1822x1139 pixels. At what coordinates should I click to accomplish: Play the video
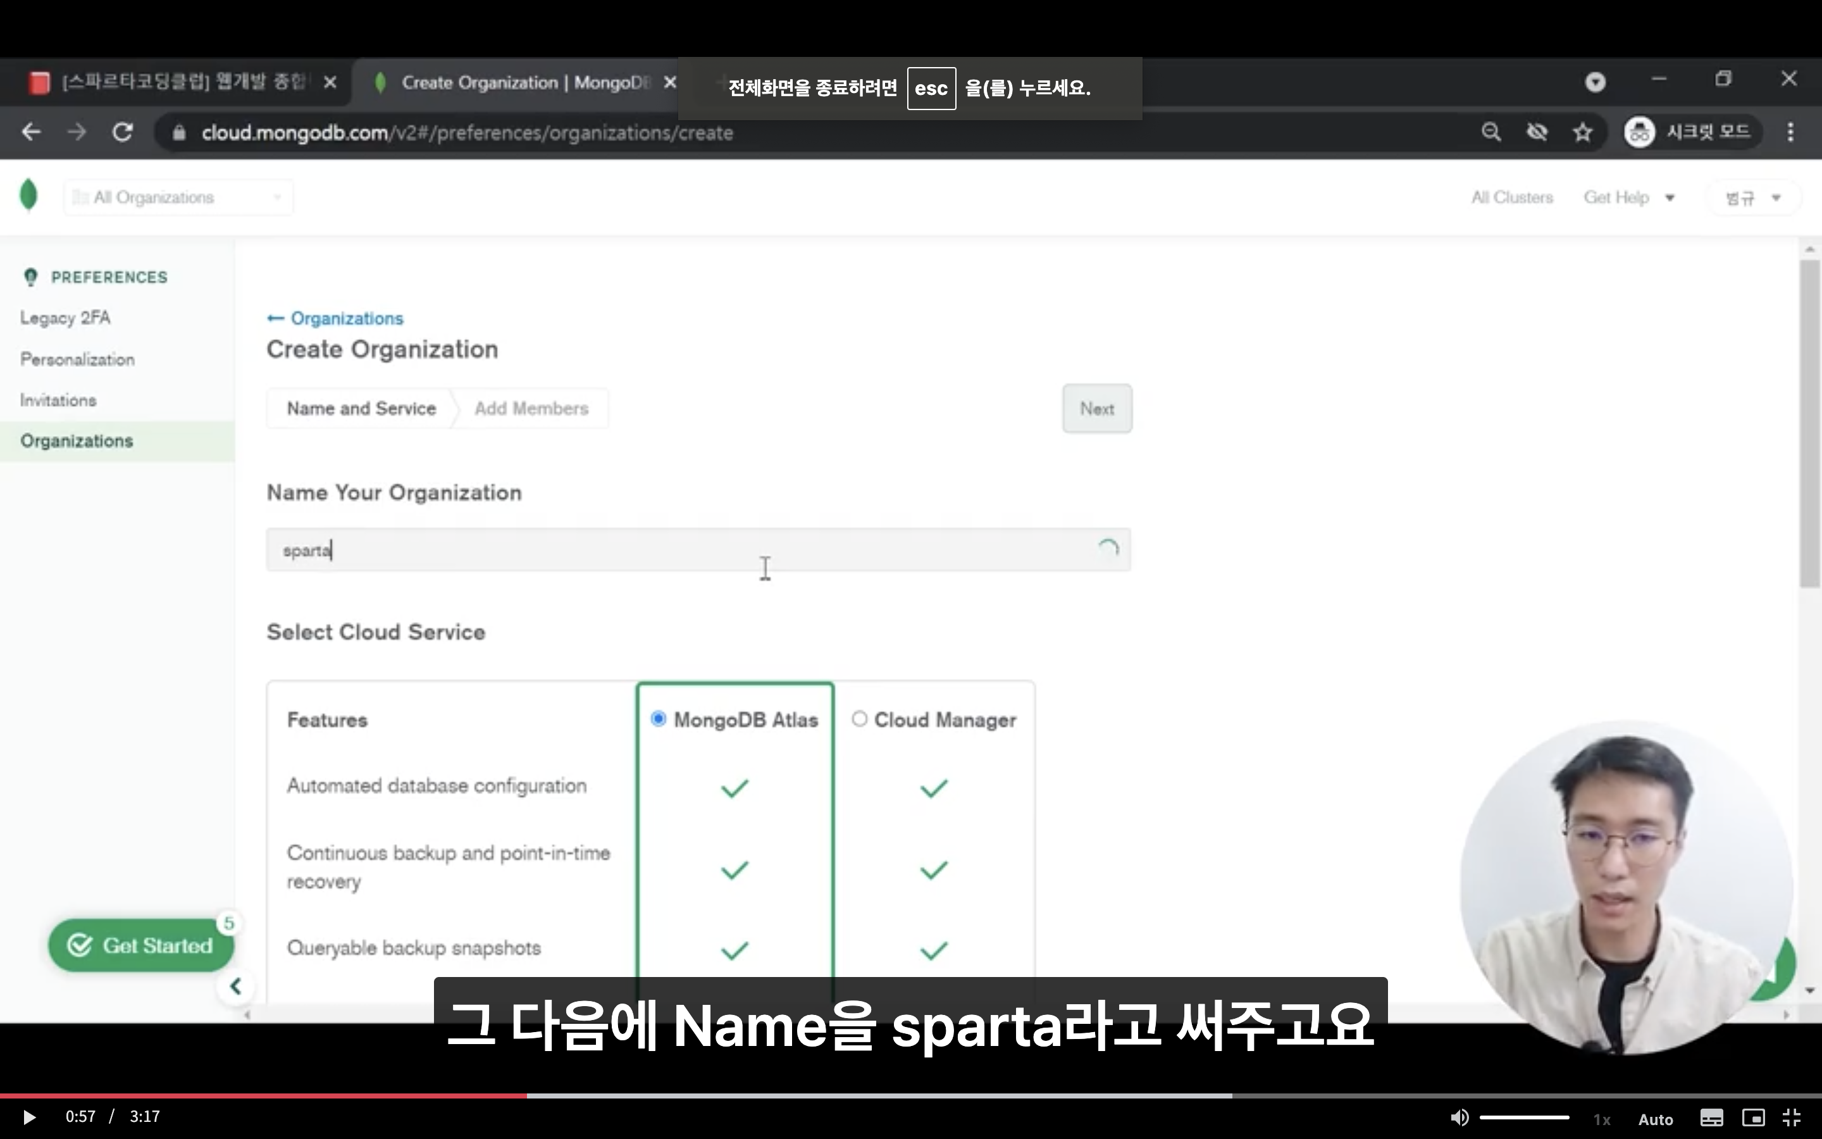pos(28,1117)
